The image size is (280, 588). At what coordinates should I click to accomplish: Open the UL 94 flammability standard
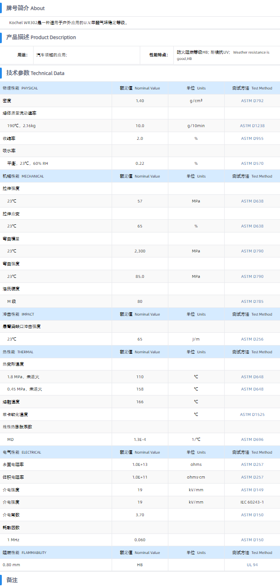pos(252,565)
